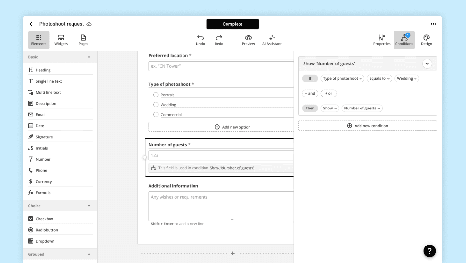Collapse the Basic elements section

click(89, 57)
